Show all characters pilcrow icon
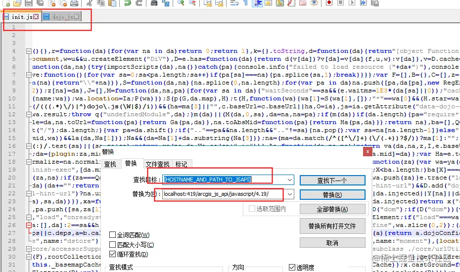 tap(246, 3)
